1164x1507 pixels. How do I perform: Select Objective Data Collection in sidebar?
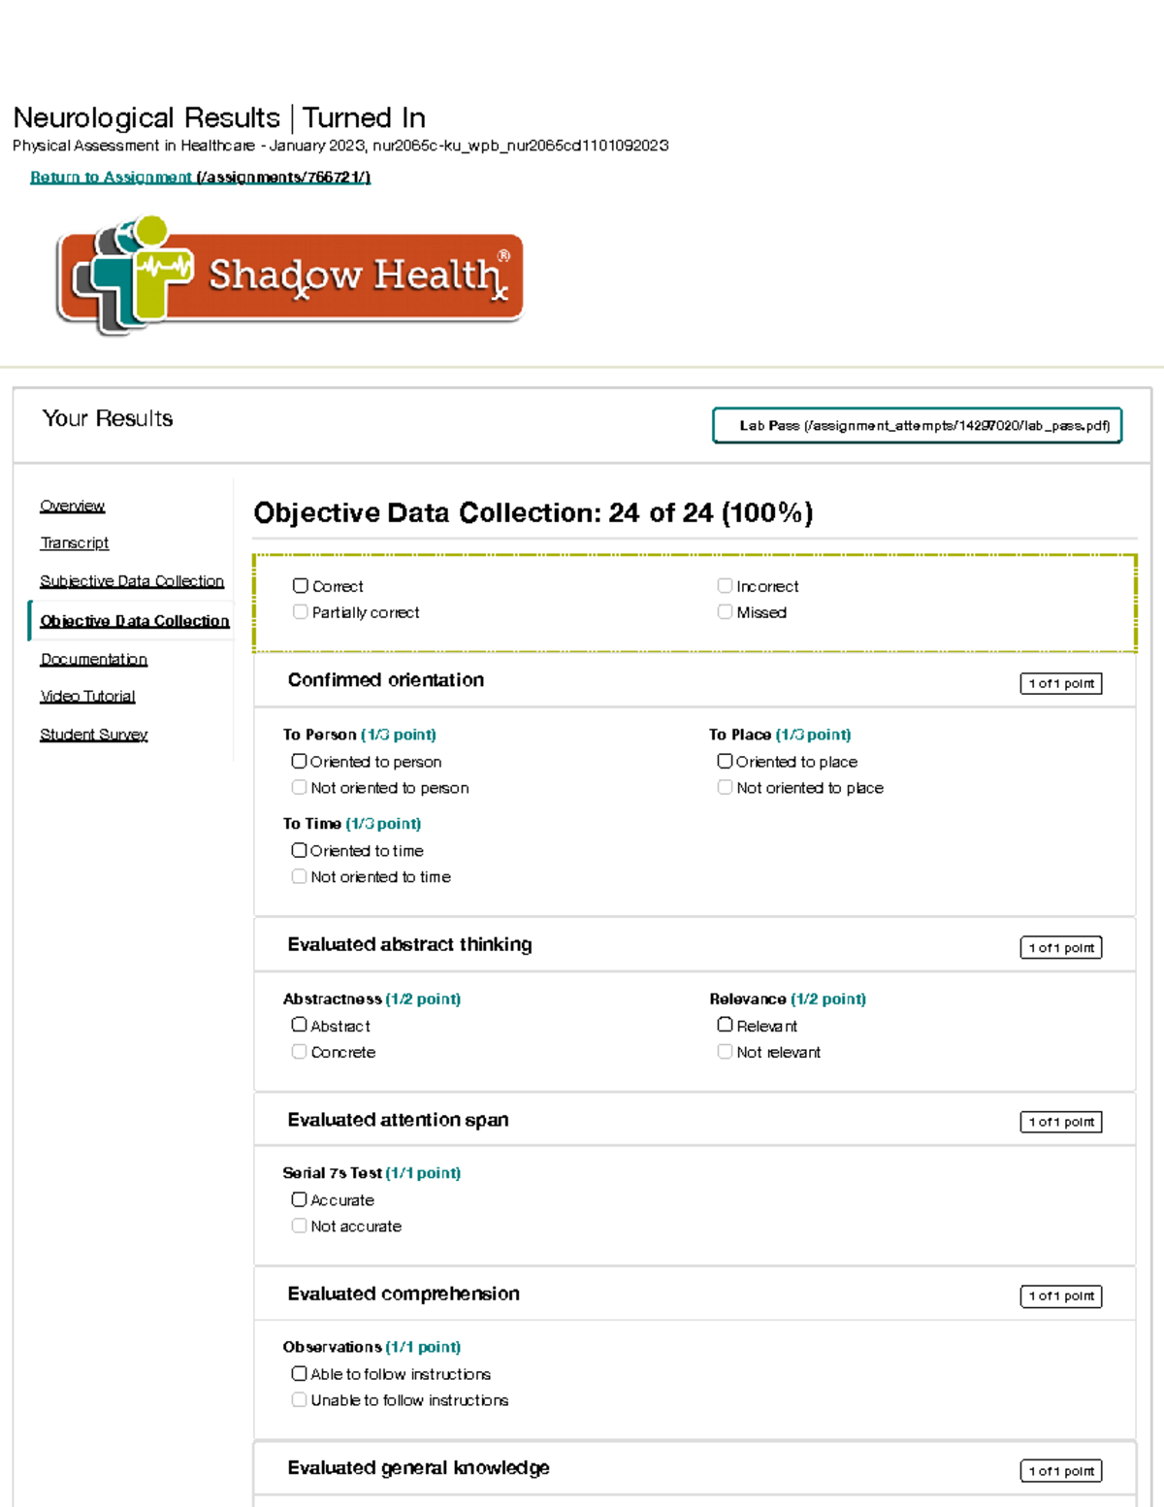point(135,620)
